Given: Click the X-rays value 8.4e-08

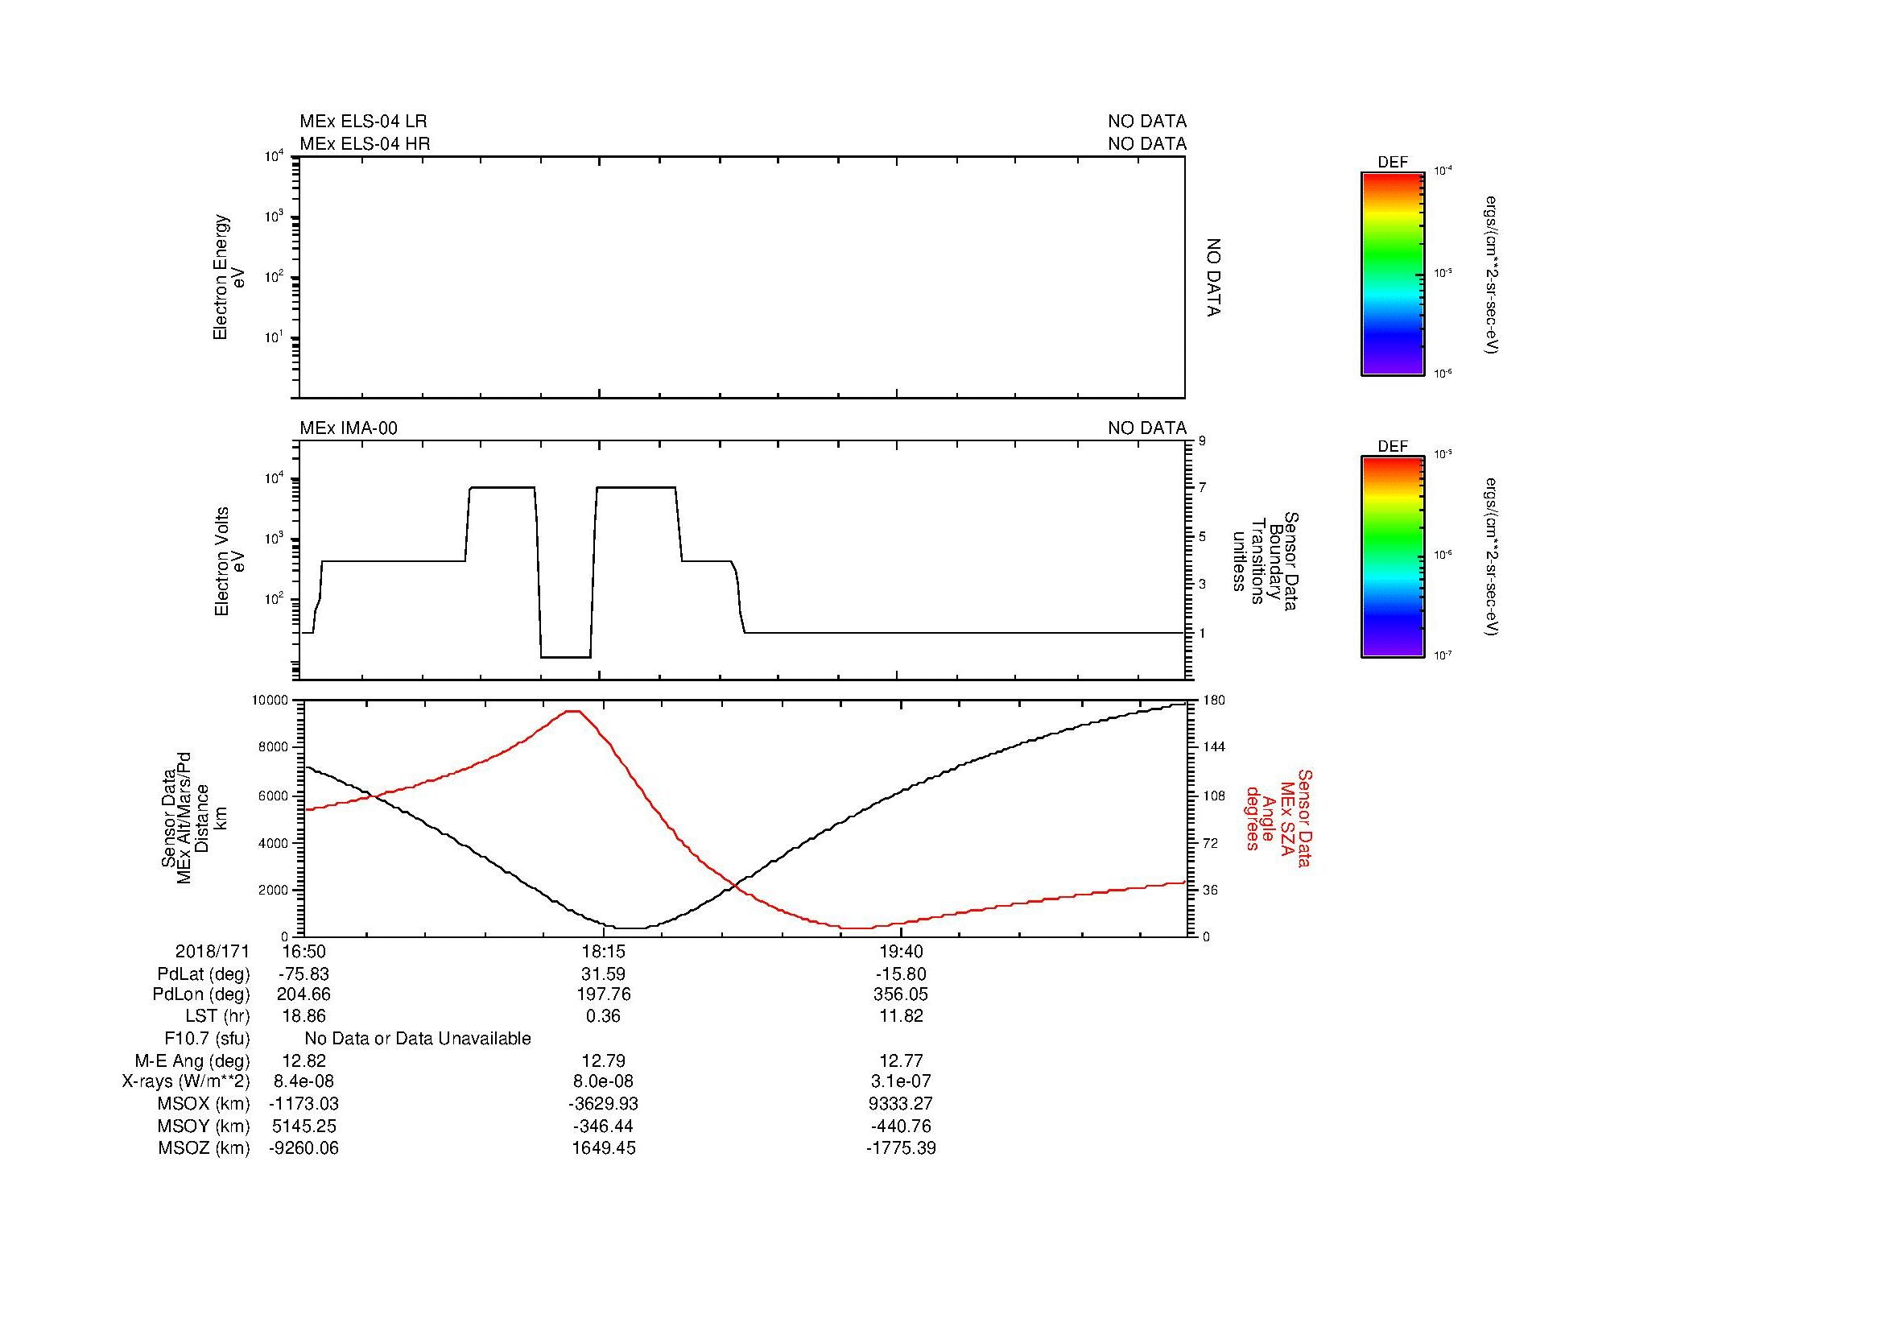Looking at the screenshot, I should [x=304, y=1081].
